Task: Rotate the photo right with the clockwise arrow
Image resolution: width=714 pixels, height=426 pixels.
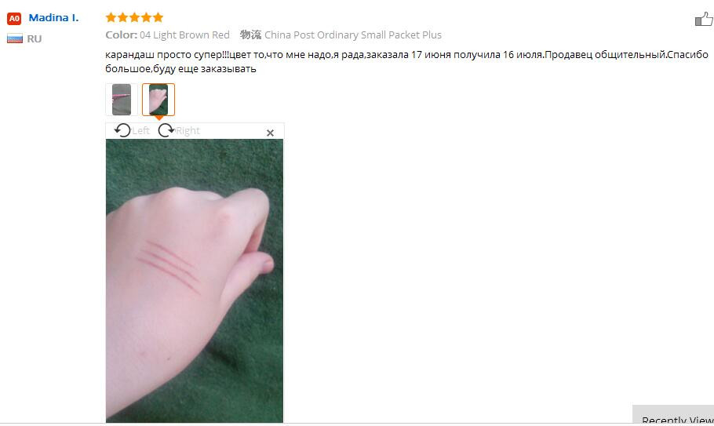Action: 166,130
